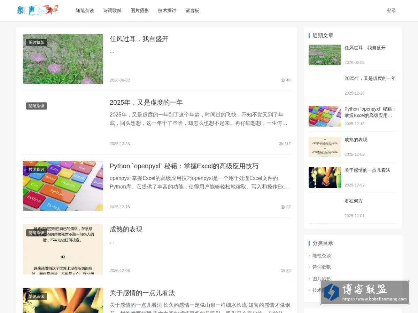This screenshot has height=313, width=418.
Task: Click sidebar keyboard thumbnail in 近期文章
Action: 325,116
